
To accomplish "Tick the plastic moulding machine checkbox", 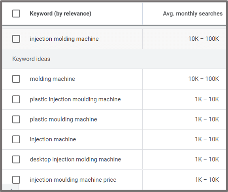I will click(16, 119).
